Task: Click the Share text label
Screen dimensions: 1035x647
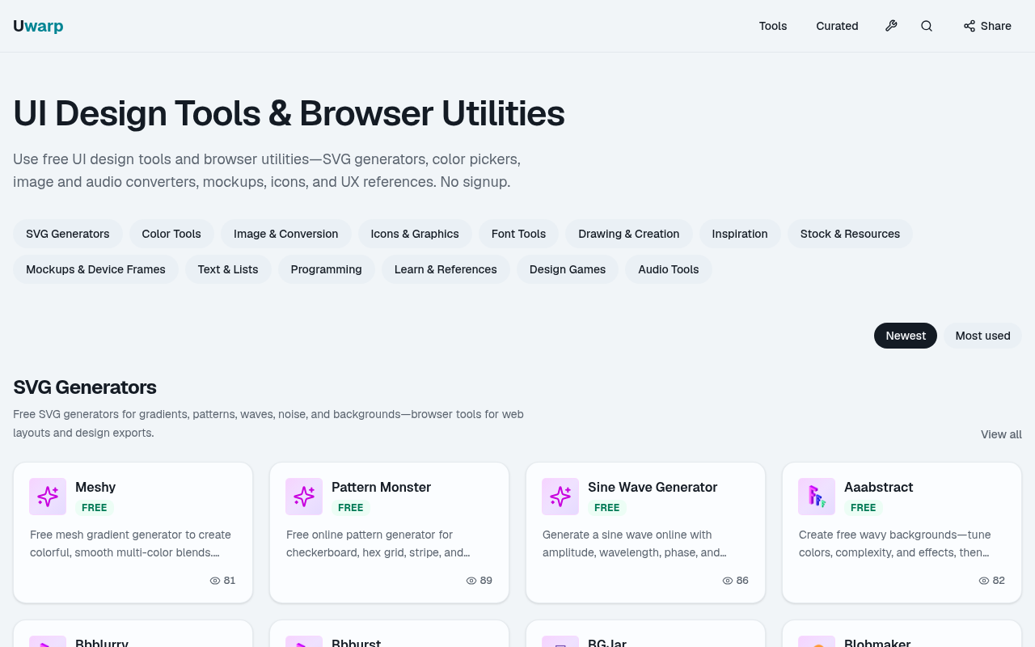Action: point(996,26)
